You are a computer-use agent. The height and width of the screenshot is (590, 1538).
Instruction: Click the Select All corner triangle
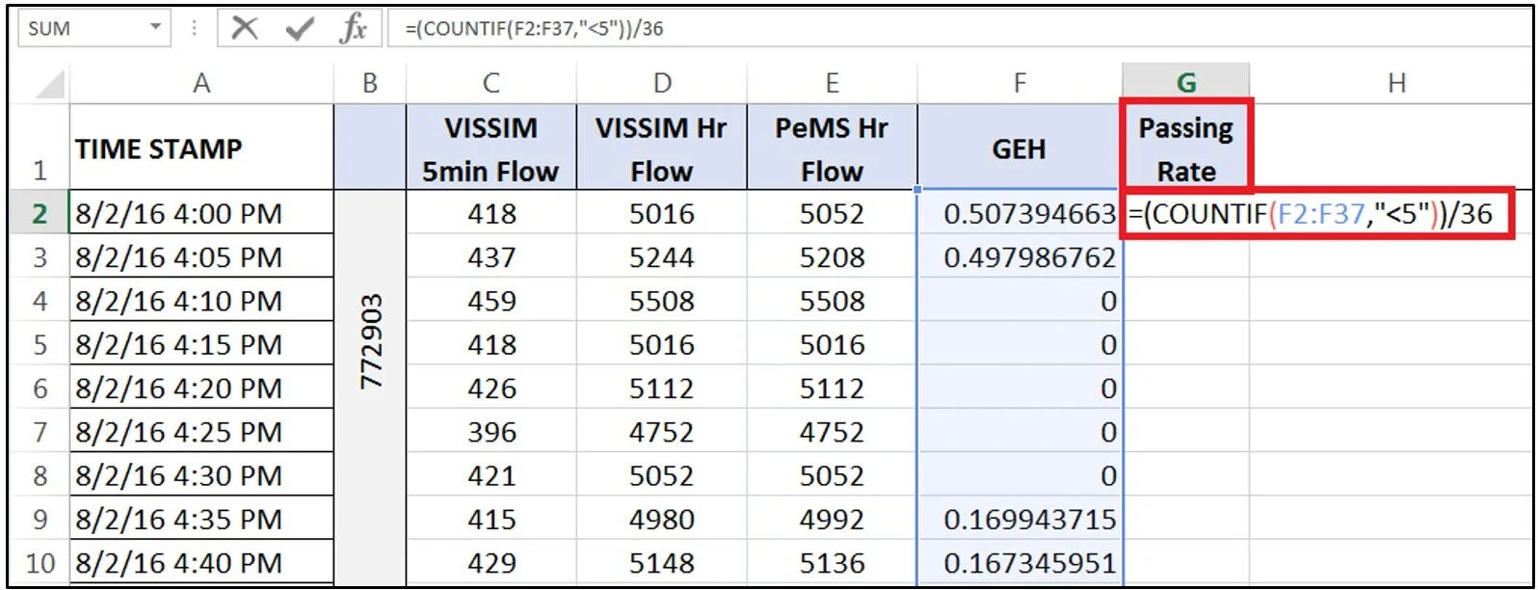[50, 84]
